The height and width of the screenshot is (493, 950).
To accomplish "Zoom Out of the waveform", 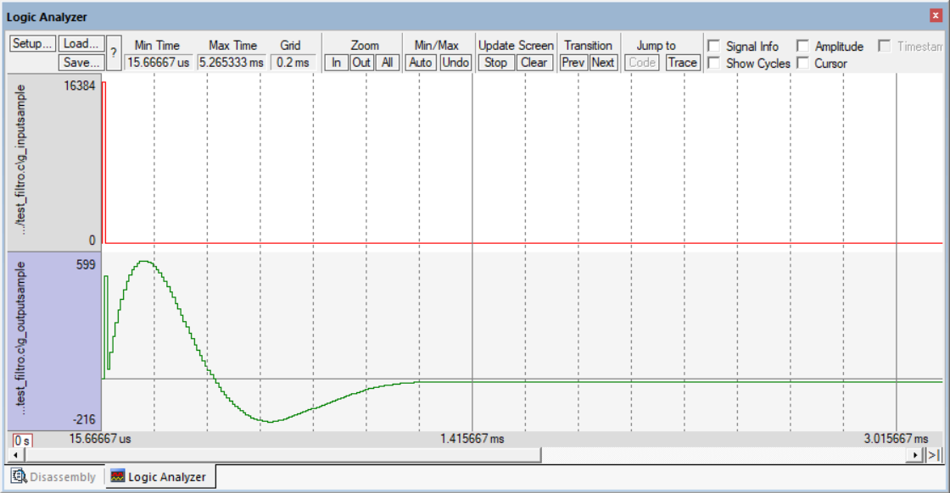I will [361, 63].
